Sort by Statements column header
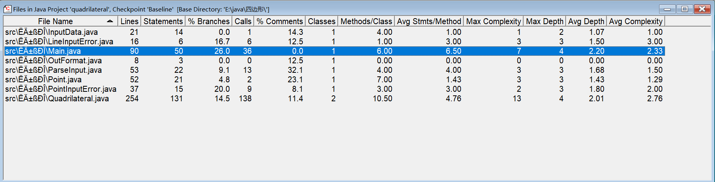Image resolution: width=715 pixels, height=182 pixels. (163, 21)
